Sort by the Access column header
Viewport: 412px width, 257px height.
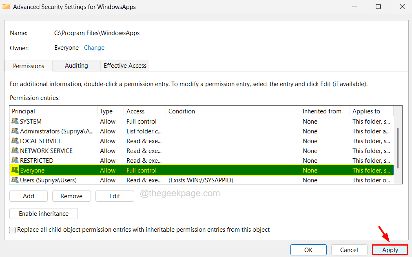tap(145, 111)
